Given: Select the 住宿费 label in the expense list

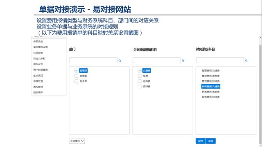Looking at the screenshot, I should pos(147,81).
